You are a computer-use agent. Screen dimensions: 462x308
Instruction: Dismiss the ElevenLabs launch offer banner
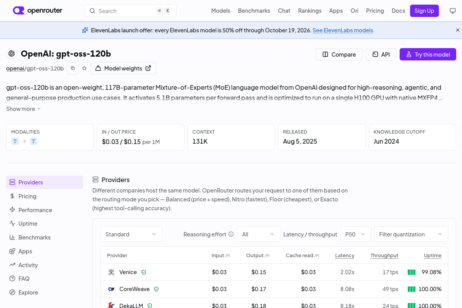pos(458,30)
